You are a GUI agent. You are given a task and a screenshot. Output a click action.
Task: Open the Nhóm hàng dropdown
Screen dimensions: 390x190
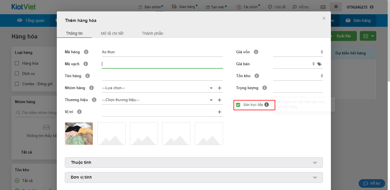[157, 88]
